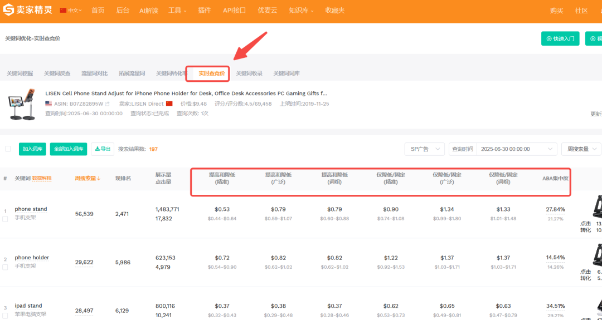
Task: Sort by 周搜索量 column arrow
Action: point(100,179)
